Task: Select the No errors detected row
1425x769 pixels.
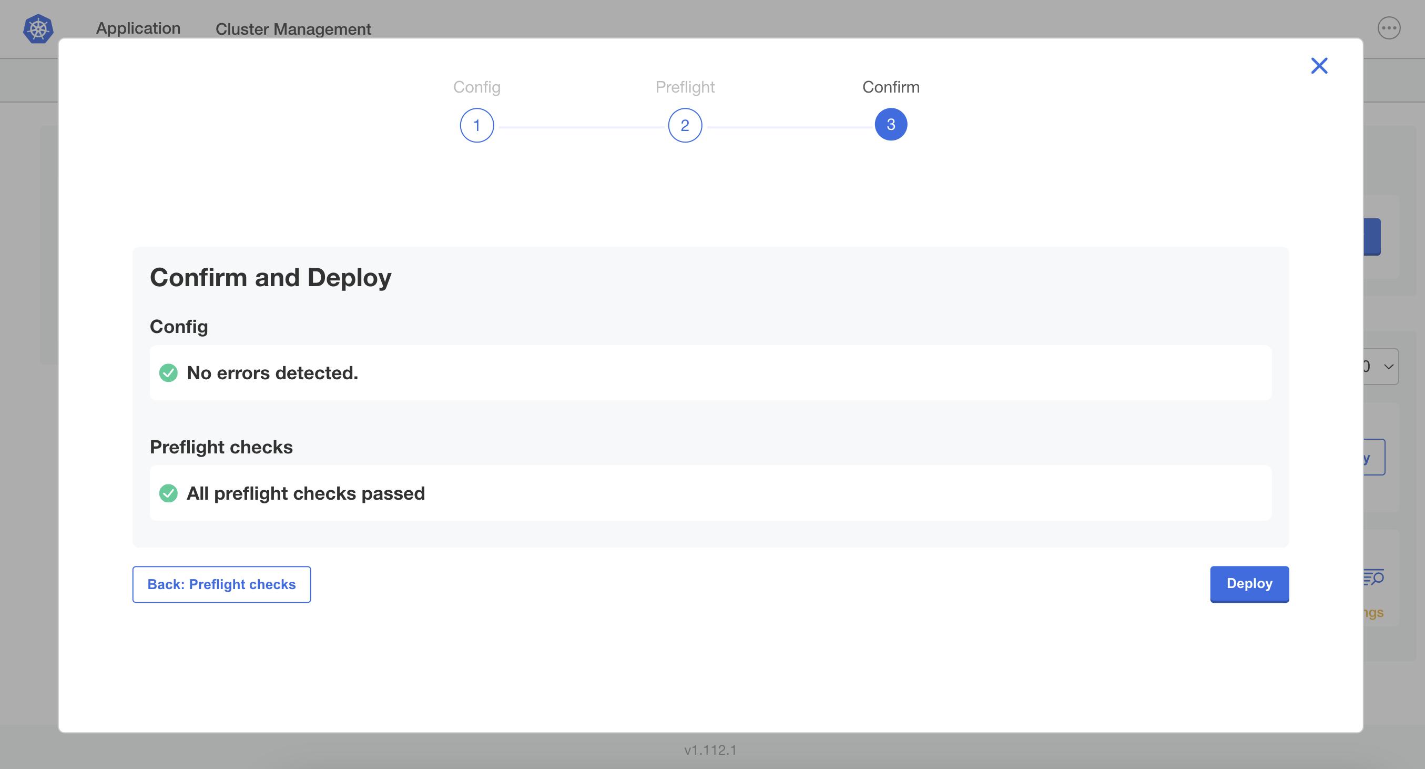Action: (710, 373)
